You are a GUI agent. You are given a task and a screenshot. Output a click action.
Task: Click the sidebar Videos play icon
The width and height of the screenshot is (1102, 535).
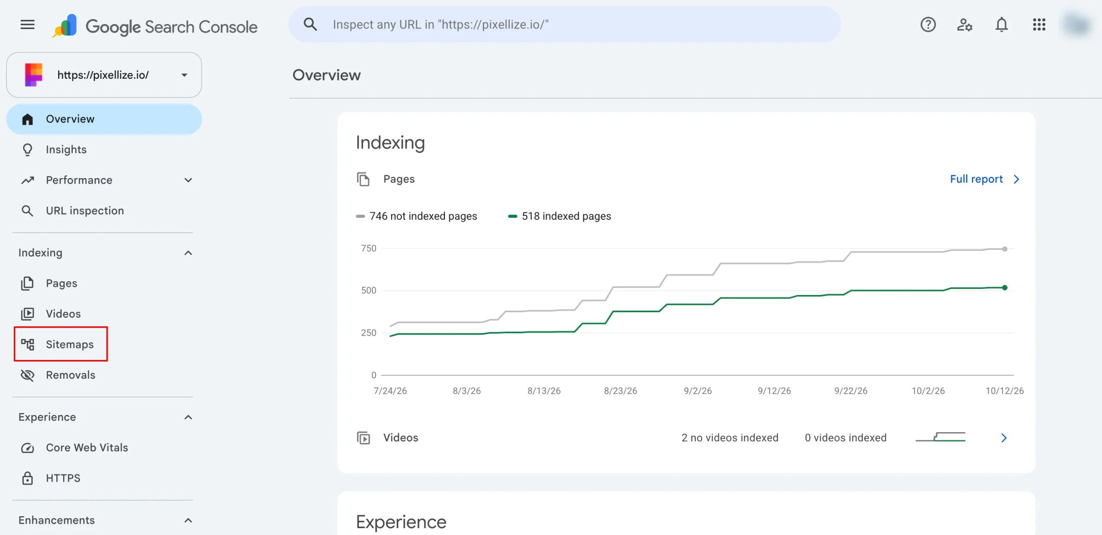tap(28, 314)
